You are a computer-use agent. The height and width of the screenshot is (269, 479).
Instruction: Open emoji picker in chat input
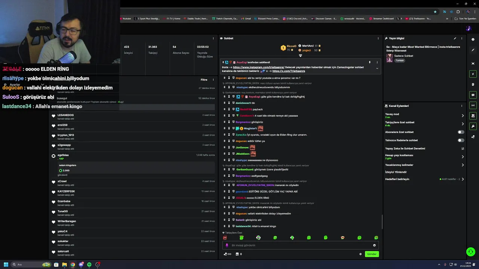374,245
